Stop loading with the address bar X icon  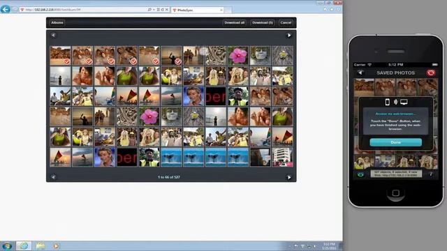pos(167,10)
